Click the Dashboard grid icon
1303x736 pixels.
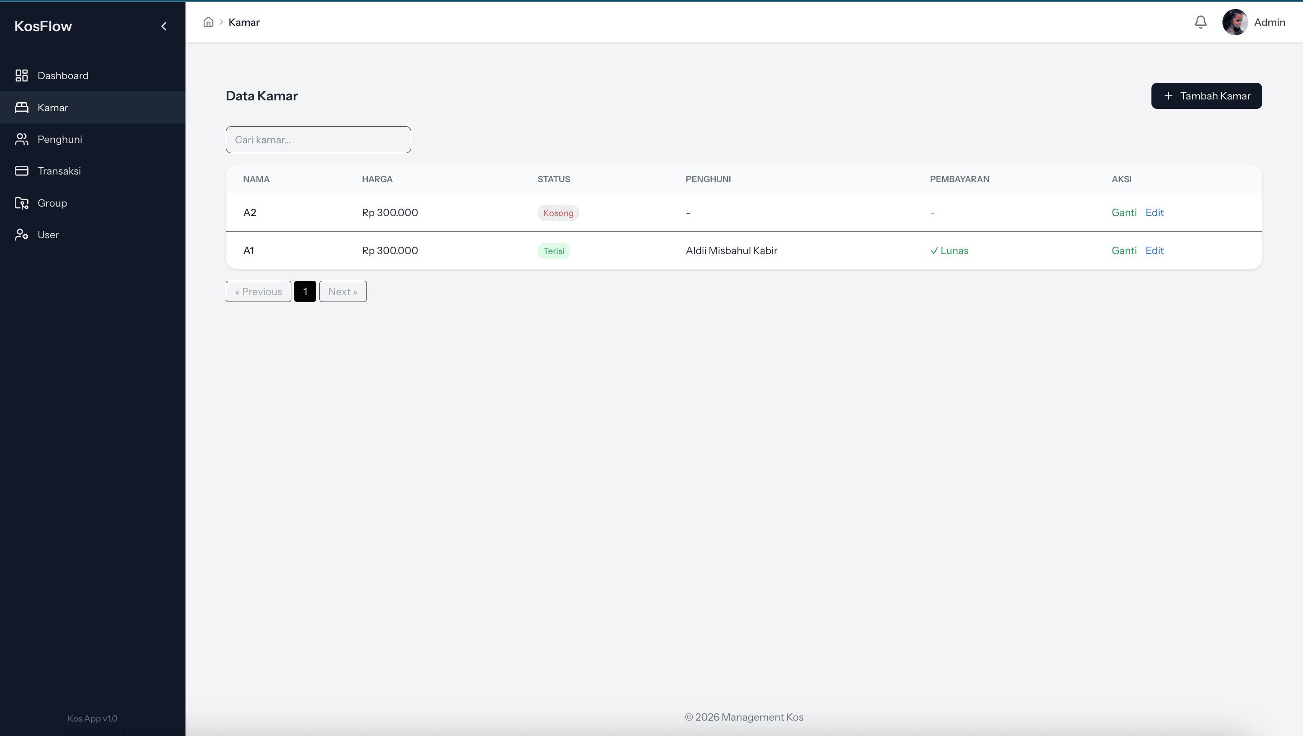21,75
